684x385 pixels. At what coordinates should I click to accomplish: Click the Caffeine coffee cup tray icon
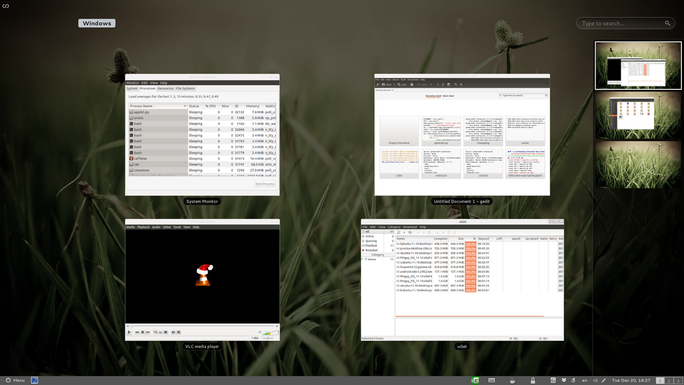point(512,380)
